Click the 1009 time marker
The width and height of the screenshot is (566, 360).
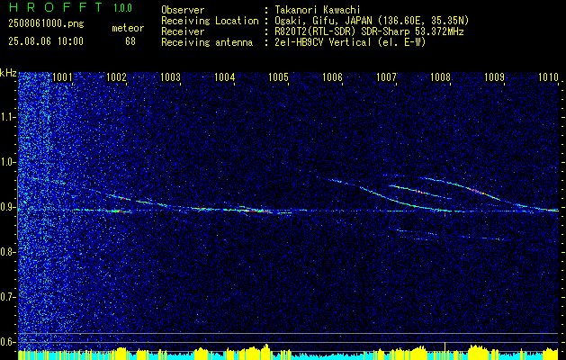coord(495,77)
